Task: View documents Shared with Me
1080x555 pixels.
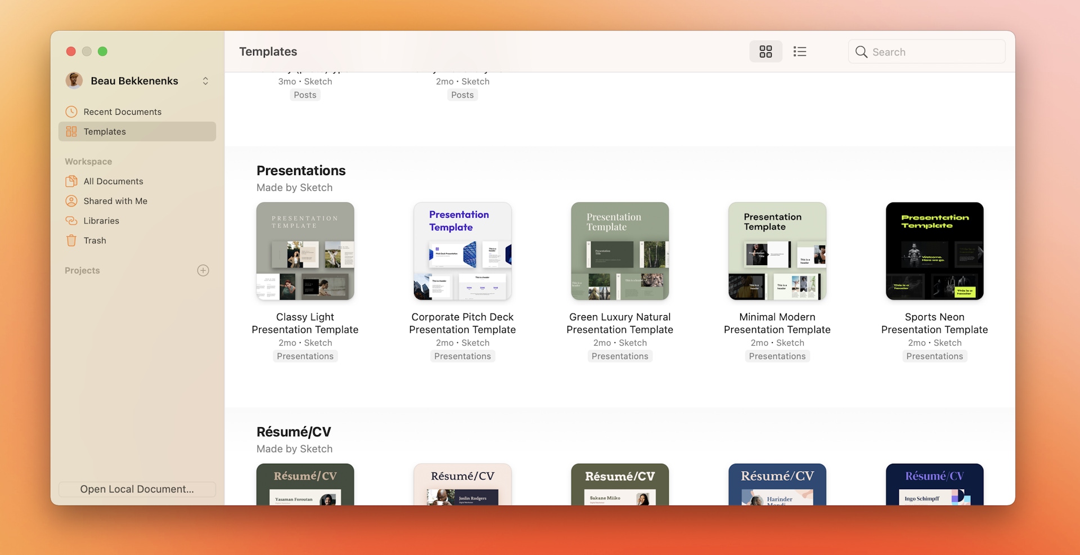Action: (115, 201)
